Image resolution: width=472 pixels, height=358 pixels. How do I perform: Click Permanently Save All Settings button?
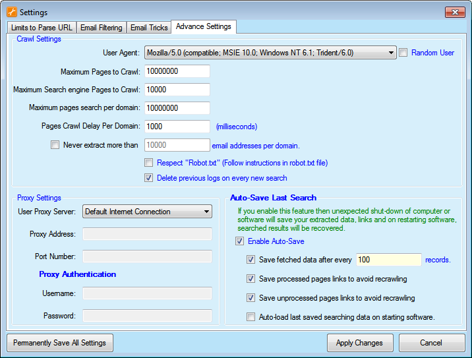click(x=60, y=343)
